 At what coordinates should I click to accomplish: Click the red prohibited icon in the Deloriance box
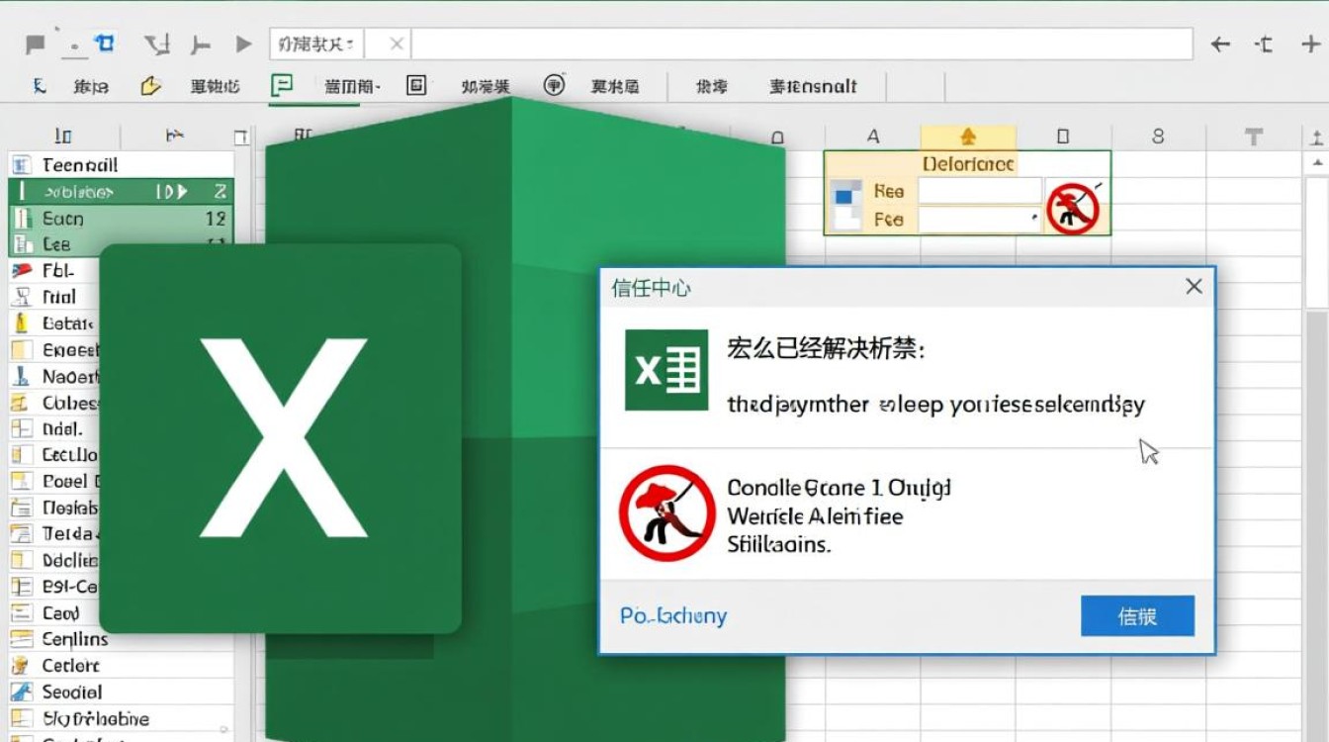[x=1074, y=208]
